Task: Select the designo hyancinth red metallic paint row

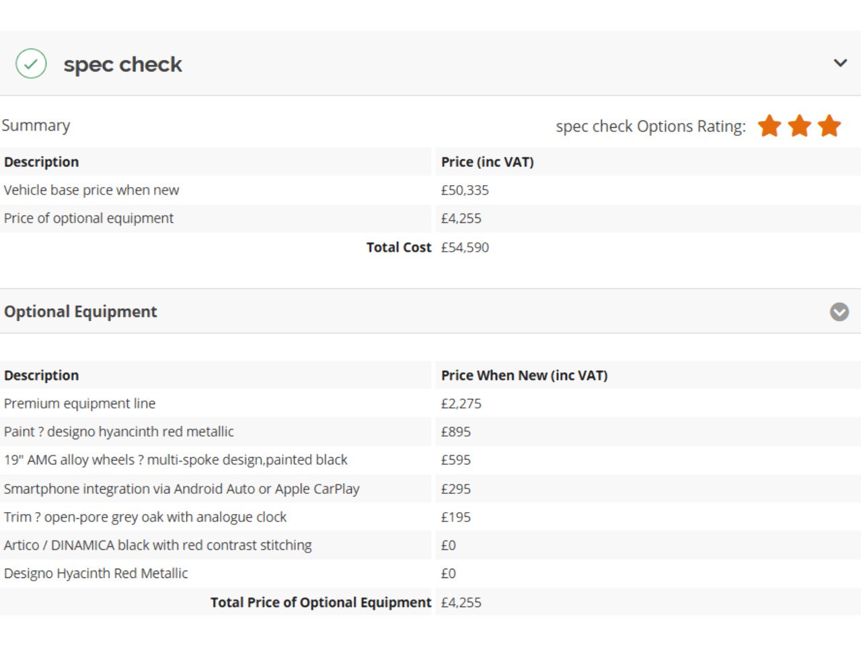Action: [119, 432]
